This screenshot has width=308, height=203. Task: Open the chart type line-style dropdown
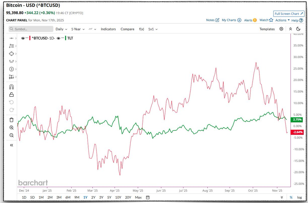tap(92, 29)
